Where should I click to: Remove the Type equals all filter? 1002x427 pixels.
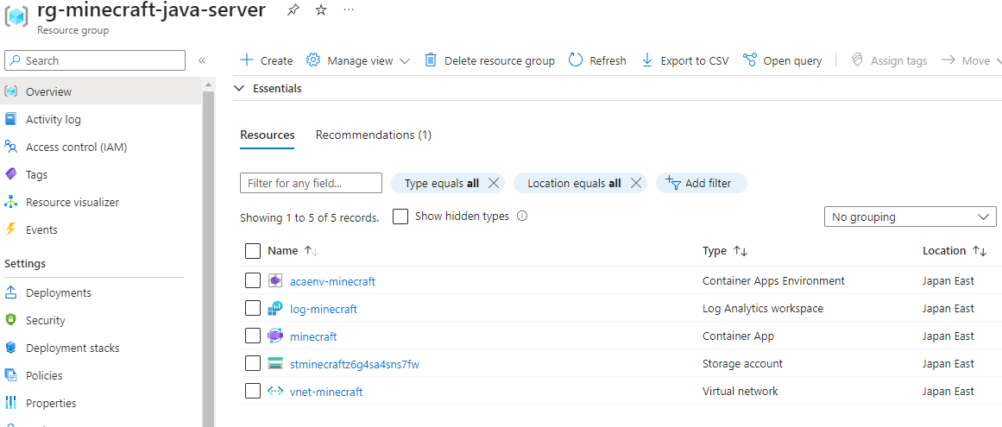coord(494,183)
